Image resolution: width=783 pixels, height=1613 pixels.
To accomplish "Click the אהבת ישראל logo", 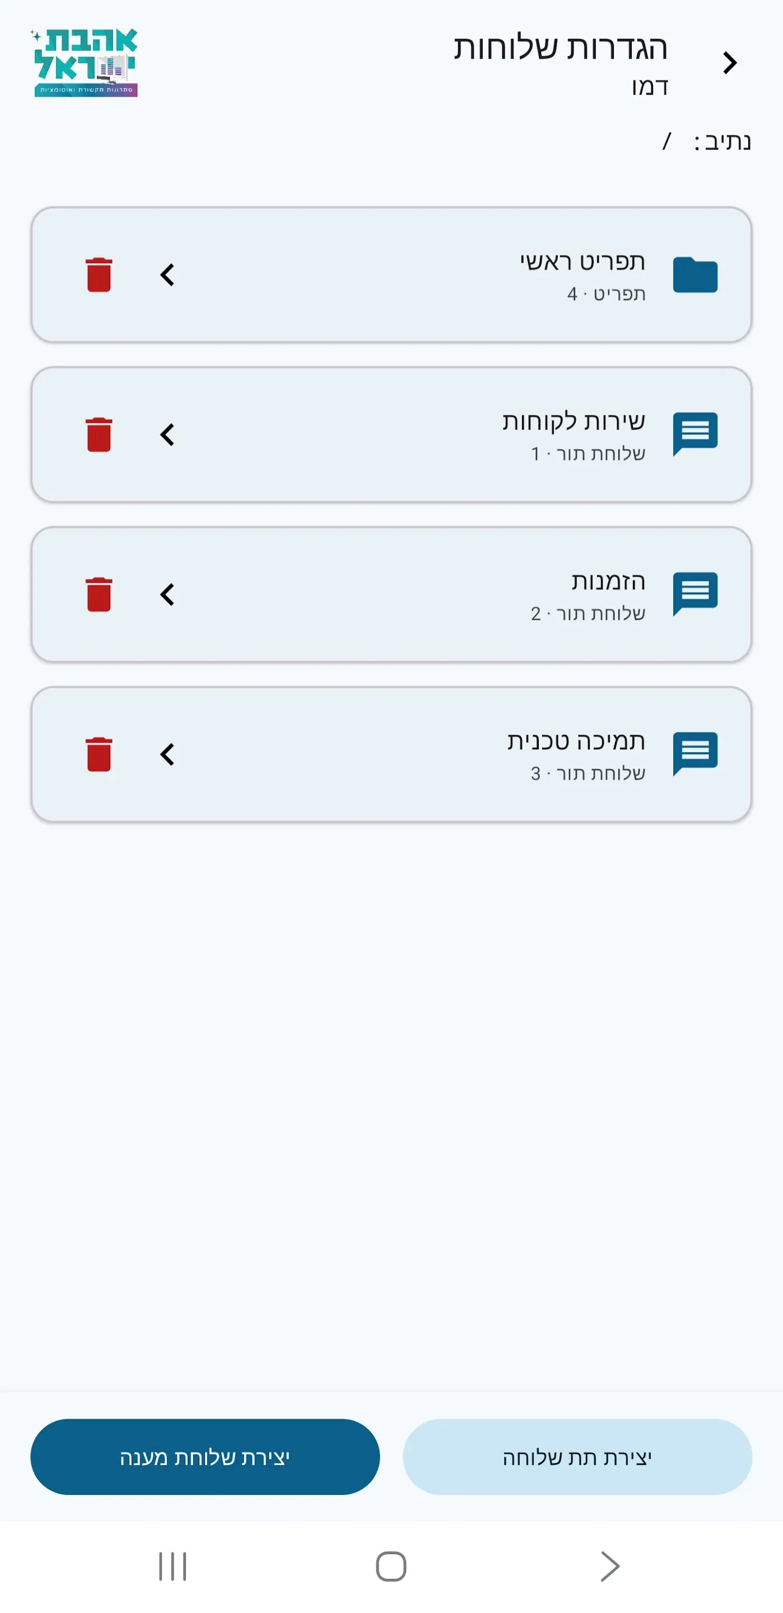I will pyautogui.click(x=85, y=62).
